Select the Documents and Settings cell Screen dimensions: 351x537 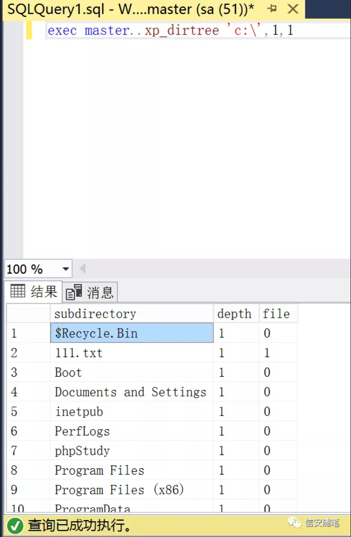(x=132, y=392)
